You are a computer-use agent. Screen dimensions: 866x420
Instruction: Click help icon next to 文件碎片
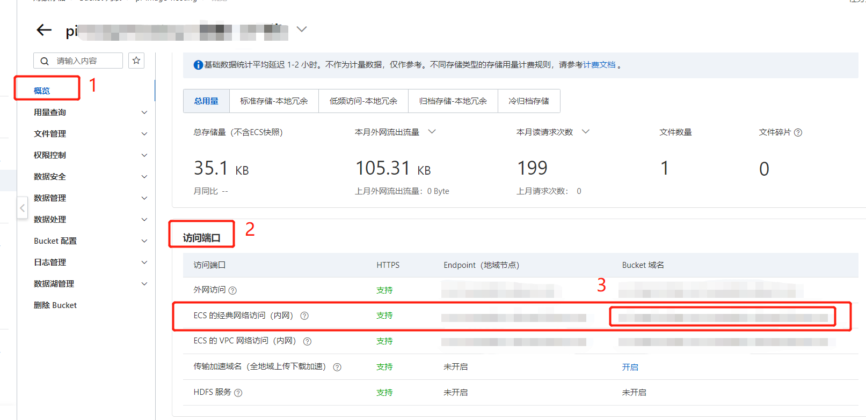tap(798, 133)
